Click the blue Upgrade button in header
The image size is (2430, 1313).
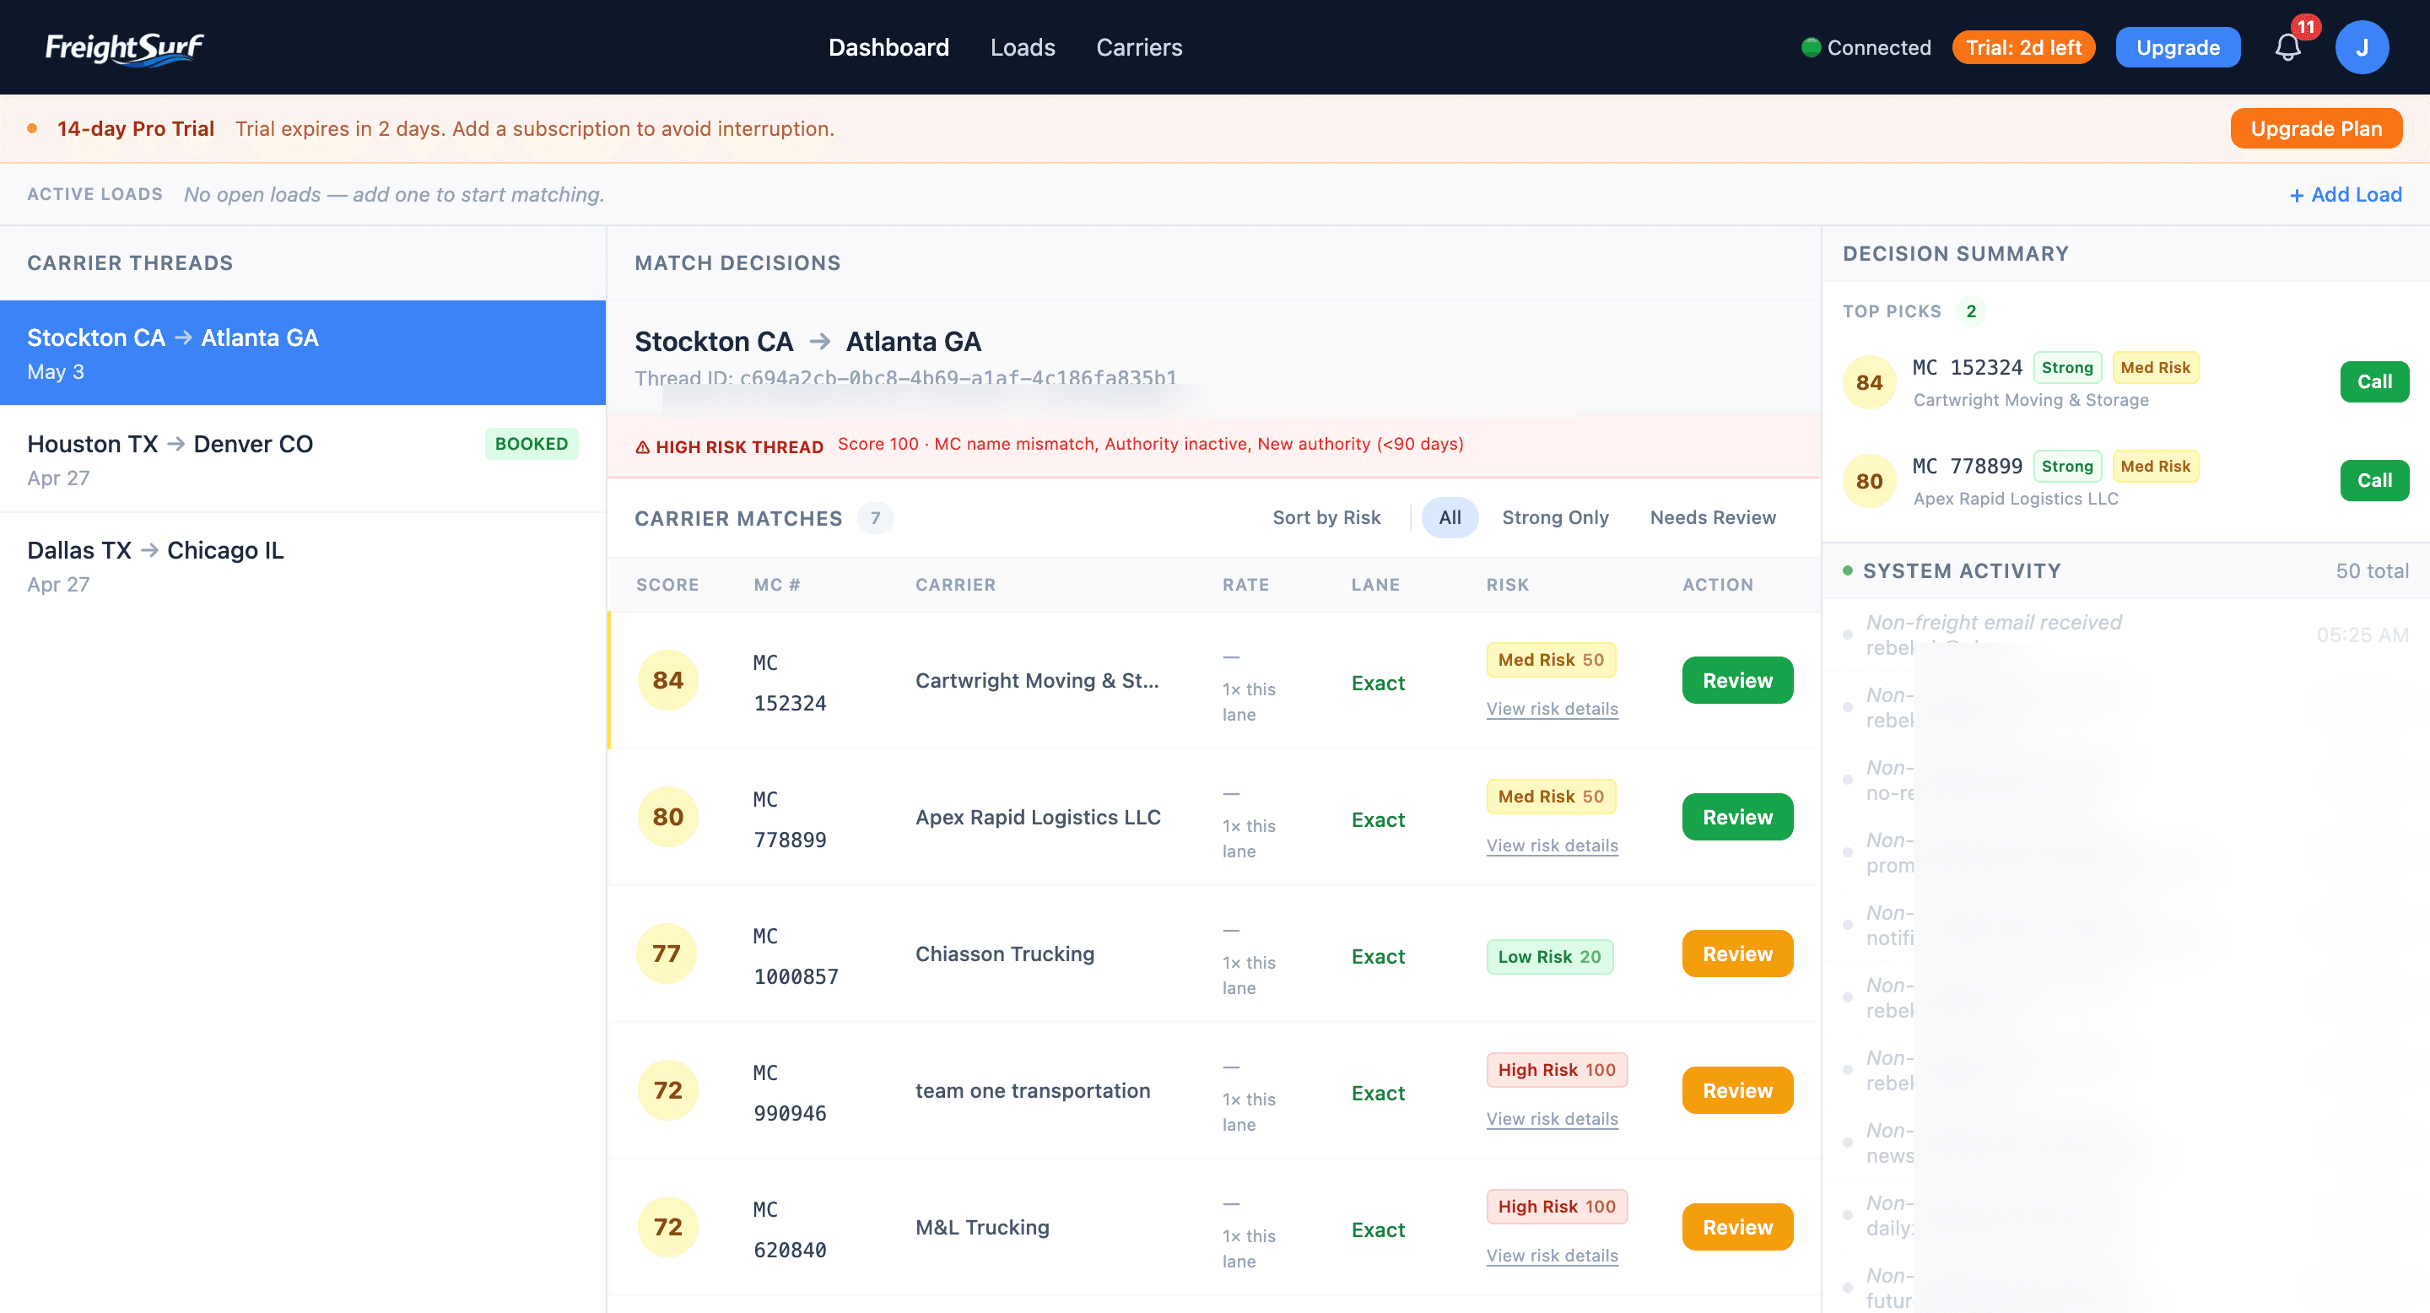coord(2177,47)
